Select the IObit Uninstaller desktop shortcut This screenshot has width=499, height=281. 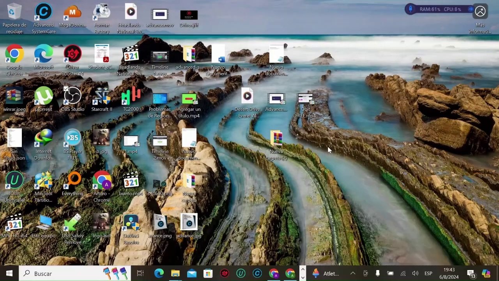(14, 187)
